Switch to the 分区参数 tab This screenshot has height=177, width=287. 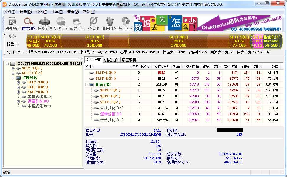94,60
